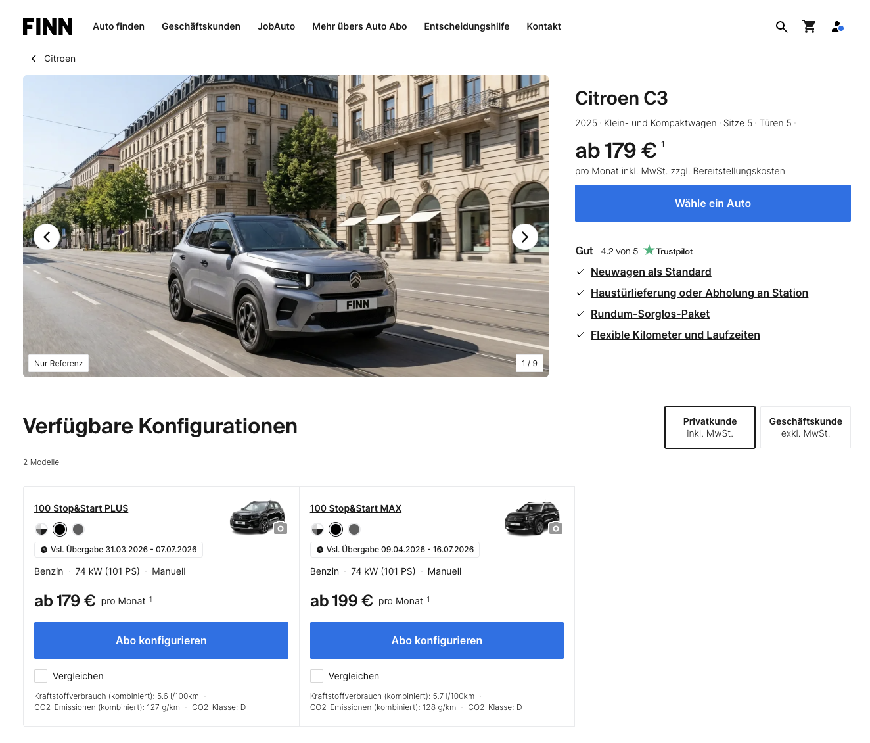Click Wähle ein Auto button
Screen dimensions: 870x743
tap(712, 203)
